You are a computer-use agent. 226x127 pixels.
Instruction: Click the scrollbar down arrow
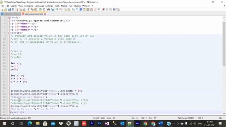pos(224,114)
